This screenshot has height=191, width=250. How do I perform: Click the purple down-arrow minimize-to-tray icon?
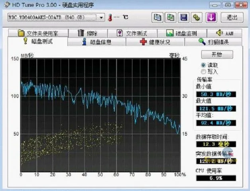[212, 18]
